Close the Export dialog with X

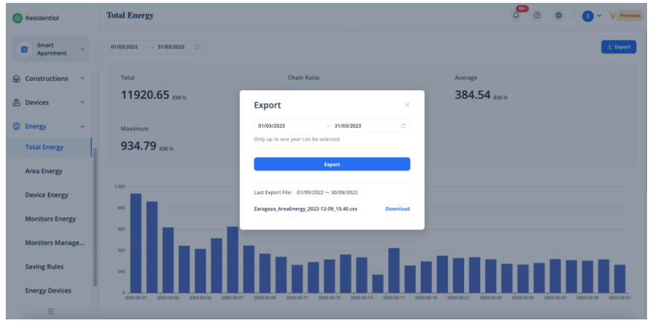click(407, 105)
